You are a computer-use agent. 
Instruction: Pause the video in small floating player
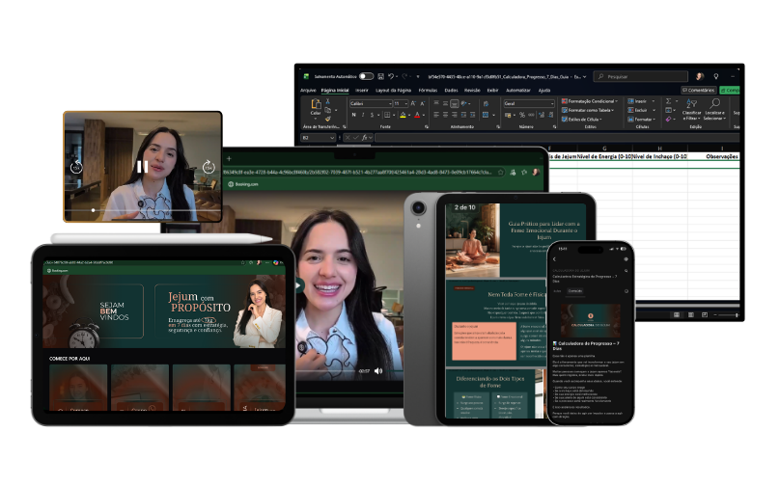[142, 167]
